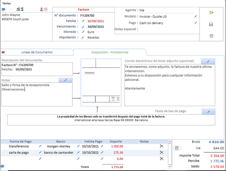Click the red date 30/09/2021
Screen dimensions: 226x171
(x=96, y=21)
